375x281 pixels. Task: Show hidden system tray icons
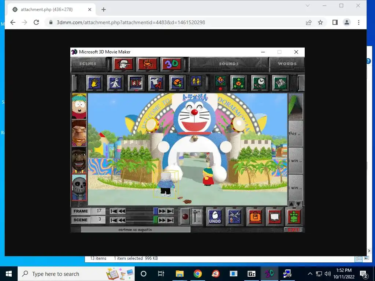tap(310, 274)
